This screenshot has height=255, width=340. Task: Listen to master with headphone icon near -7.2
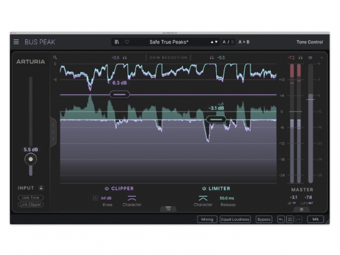click(x=300, y=58)
